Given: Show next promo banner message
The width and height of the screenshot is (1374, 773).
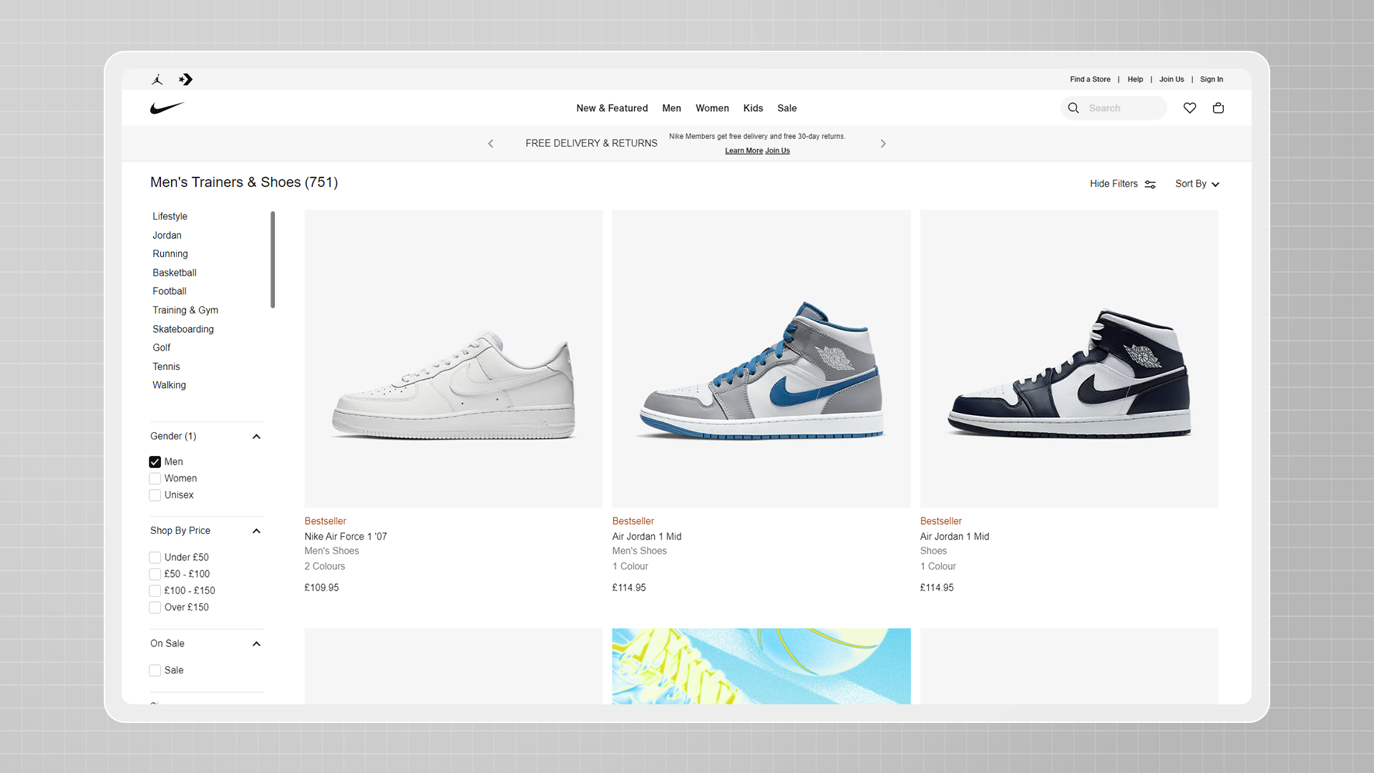Looking at the screenshot, I should tap(883, 144).
